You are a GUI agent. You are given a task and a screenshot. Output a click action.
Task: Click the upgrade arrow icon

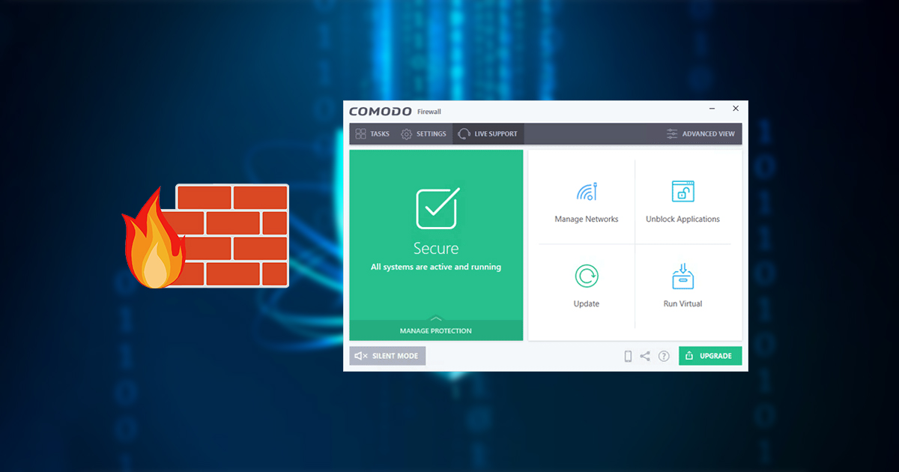689,356
